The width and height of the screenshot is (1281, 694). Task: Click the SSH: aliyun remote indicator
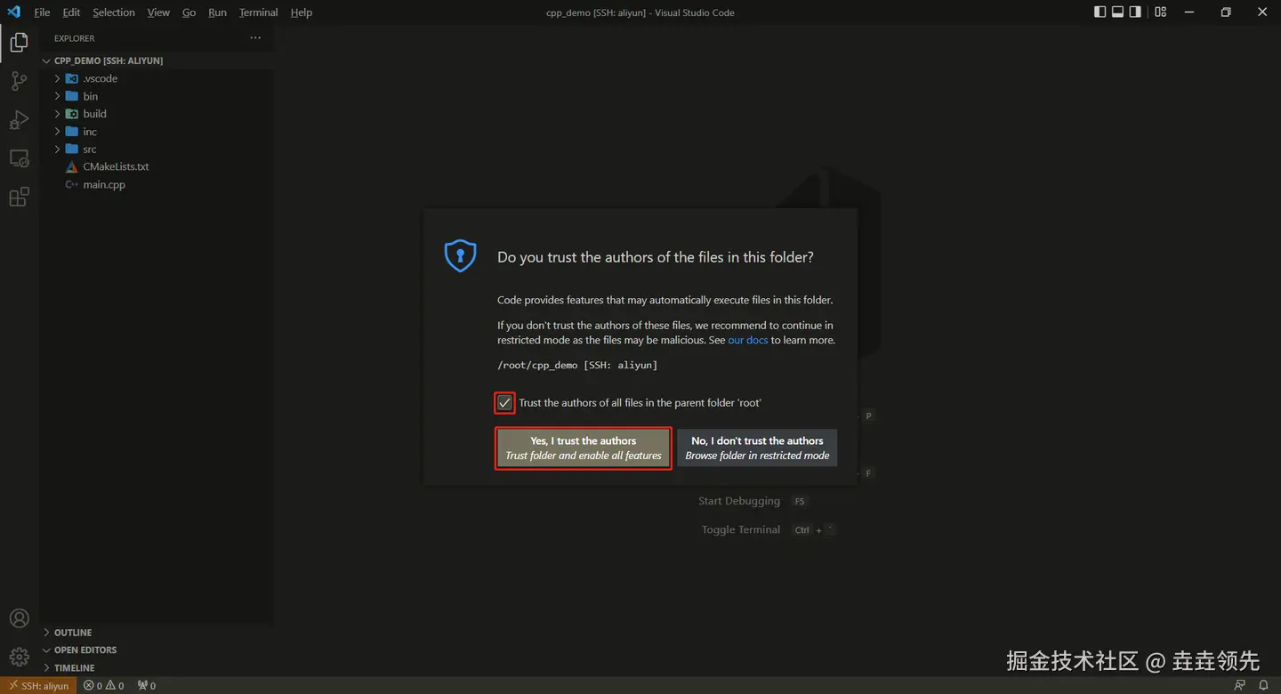click(x=38, y=685)
